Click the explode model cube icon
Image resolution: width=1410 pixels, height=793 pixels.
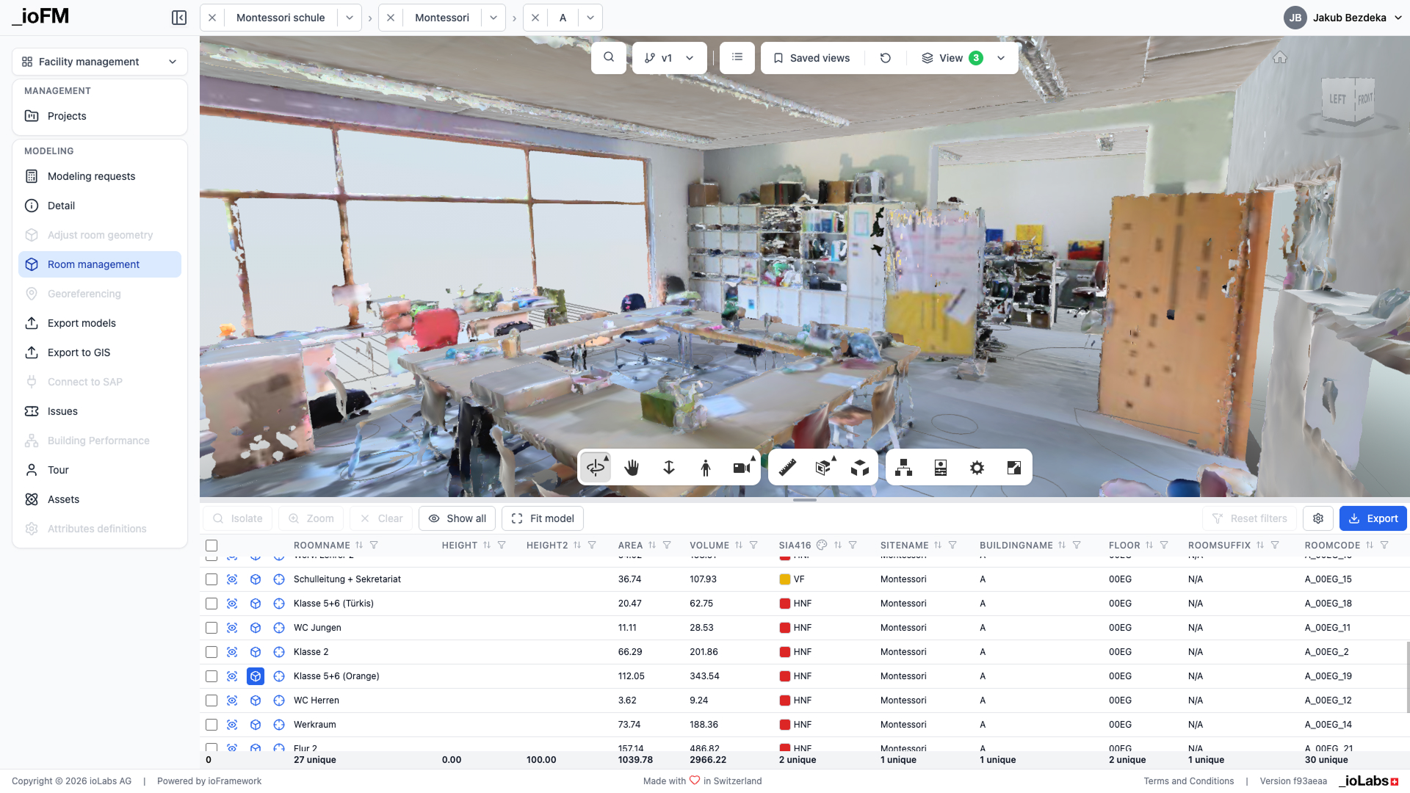(x=859, y=468)
